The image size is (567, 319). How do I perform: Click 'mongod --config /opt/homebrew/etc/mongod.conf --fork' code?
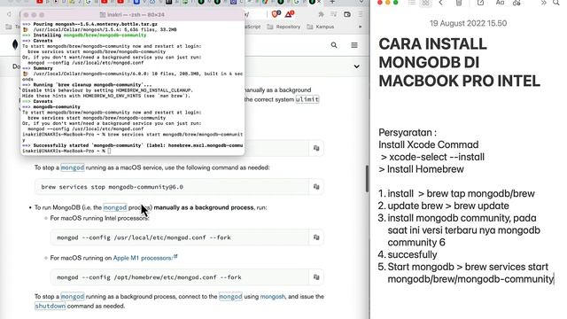click(x=149, y=277)
